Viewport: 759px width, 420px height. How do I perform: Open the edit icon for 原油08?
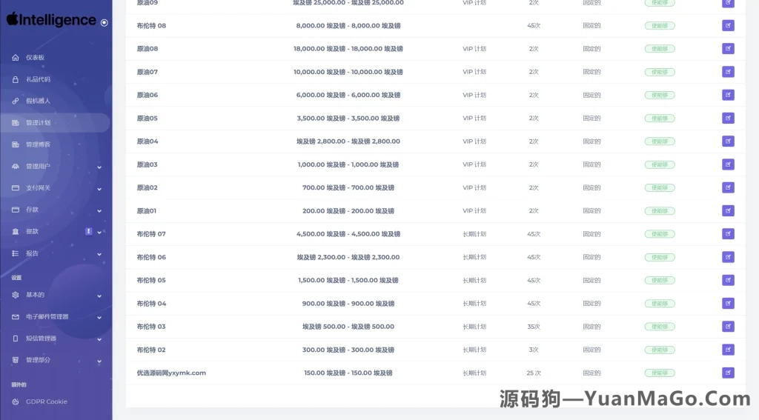click(x=728, y=48)
